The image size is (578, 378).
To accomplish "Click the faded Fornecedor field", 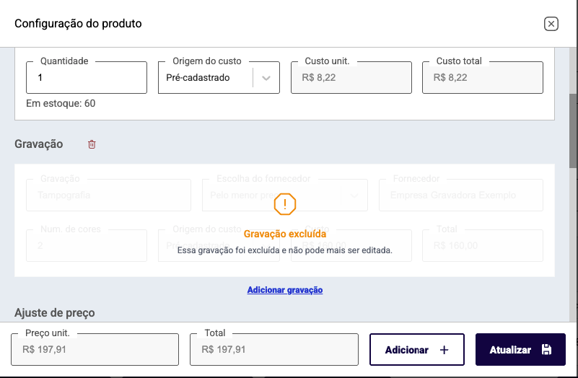I will click(460, 195).
